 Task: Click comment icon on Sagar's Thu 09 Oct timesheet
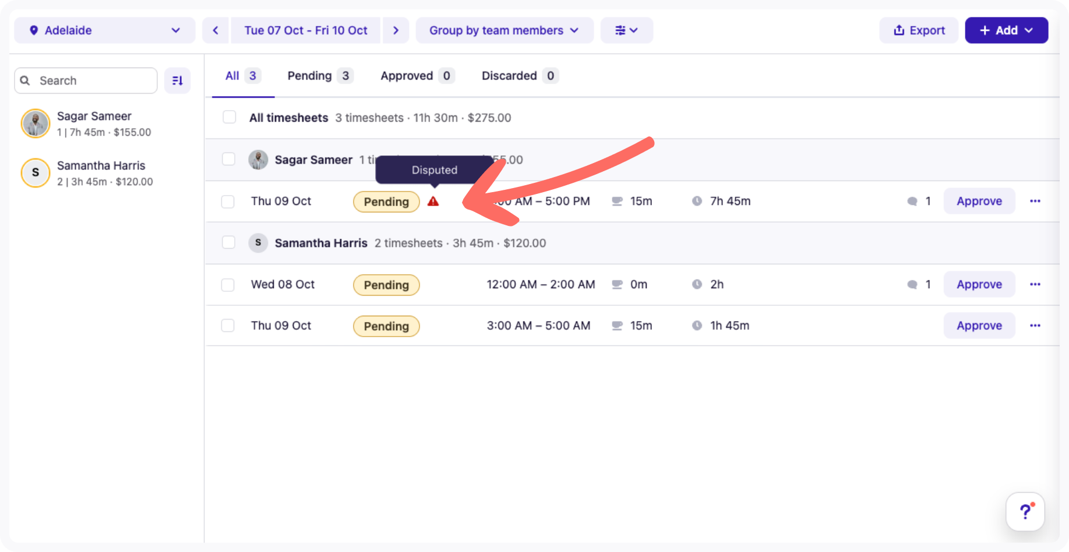(912, 201)
